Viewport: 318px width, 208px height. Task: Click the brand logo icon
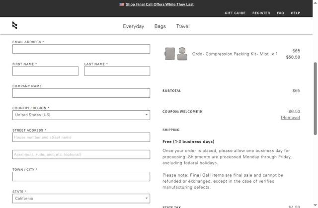point(14,25)
